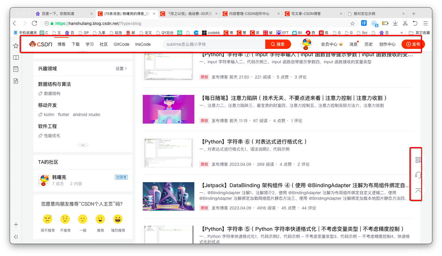Open 会员中心
The image size is (442, 256).
tap(332, 44)
